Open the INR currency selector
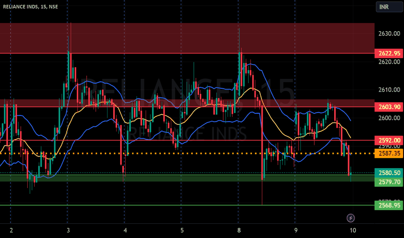The image size is (404, 238). [x=389, y=7]
